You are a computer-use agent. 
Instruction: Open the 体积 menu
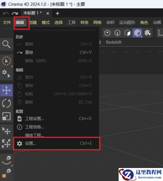click(x=110, y=22)
